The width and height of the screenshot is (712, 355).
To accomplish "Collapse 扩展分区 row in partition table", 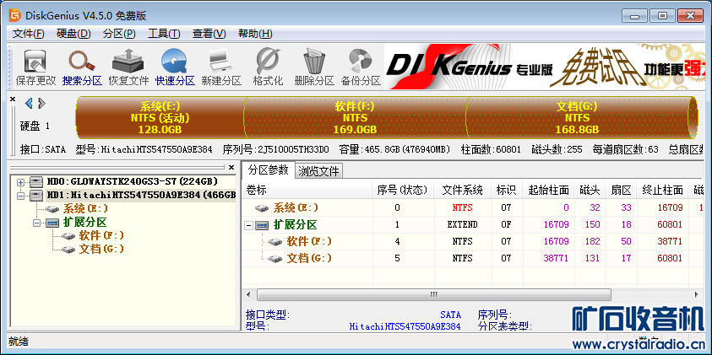I will coord(249,225).
